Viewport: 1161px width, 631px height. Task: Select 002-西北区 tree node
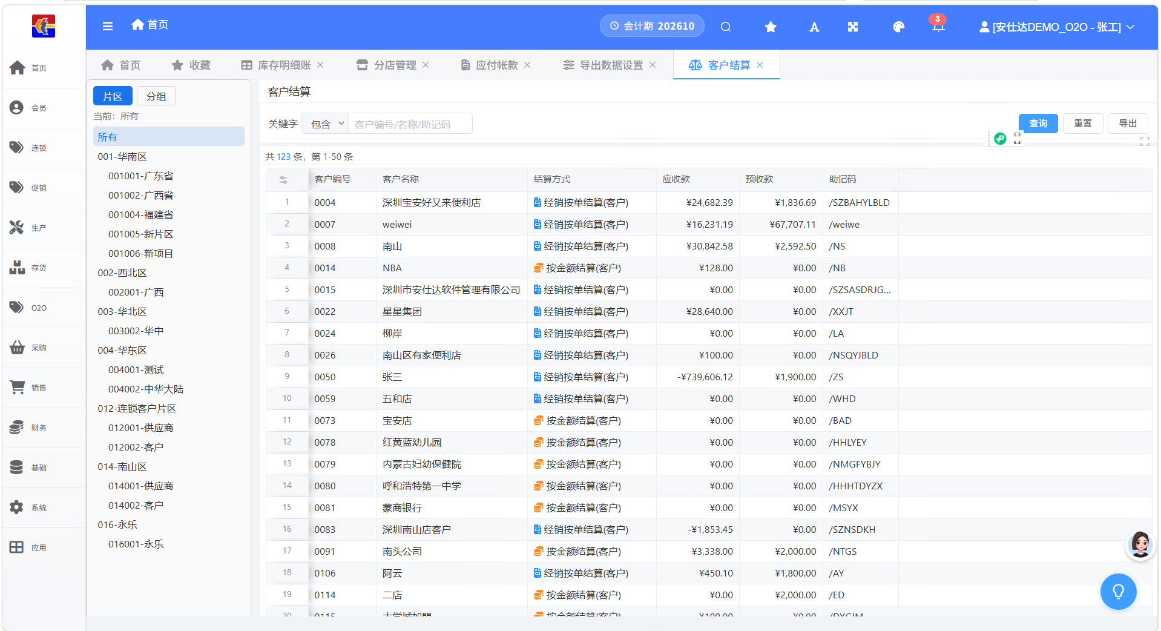[122, 273]
